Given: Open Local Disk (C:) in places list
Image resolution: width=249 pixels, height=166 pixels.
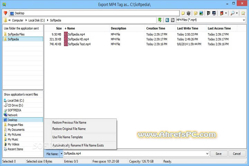Looking at the screenshot, I should click(x=23, y=100).
